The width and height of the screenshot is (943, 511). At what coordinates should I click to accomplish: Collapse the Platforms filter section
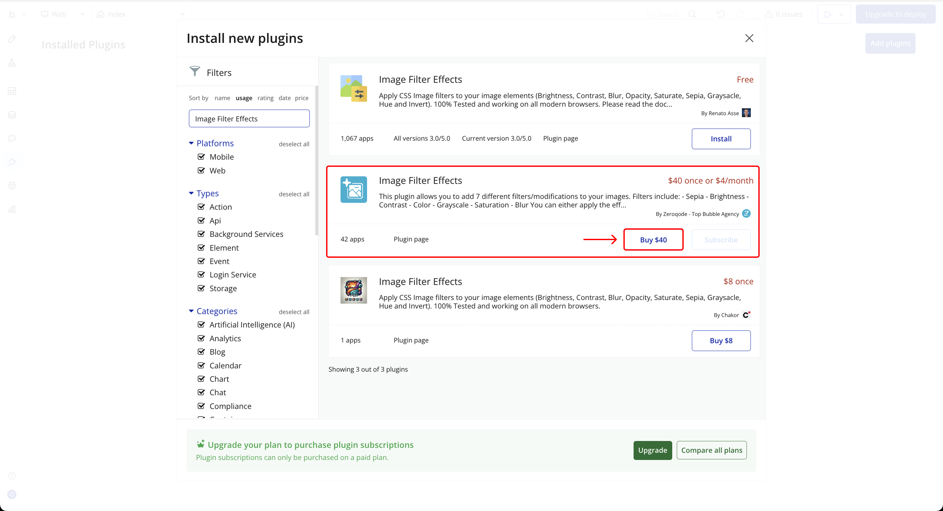click(x=191, y=143)
